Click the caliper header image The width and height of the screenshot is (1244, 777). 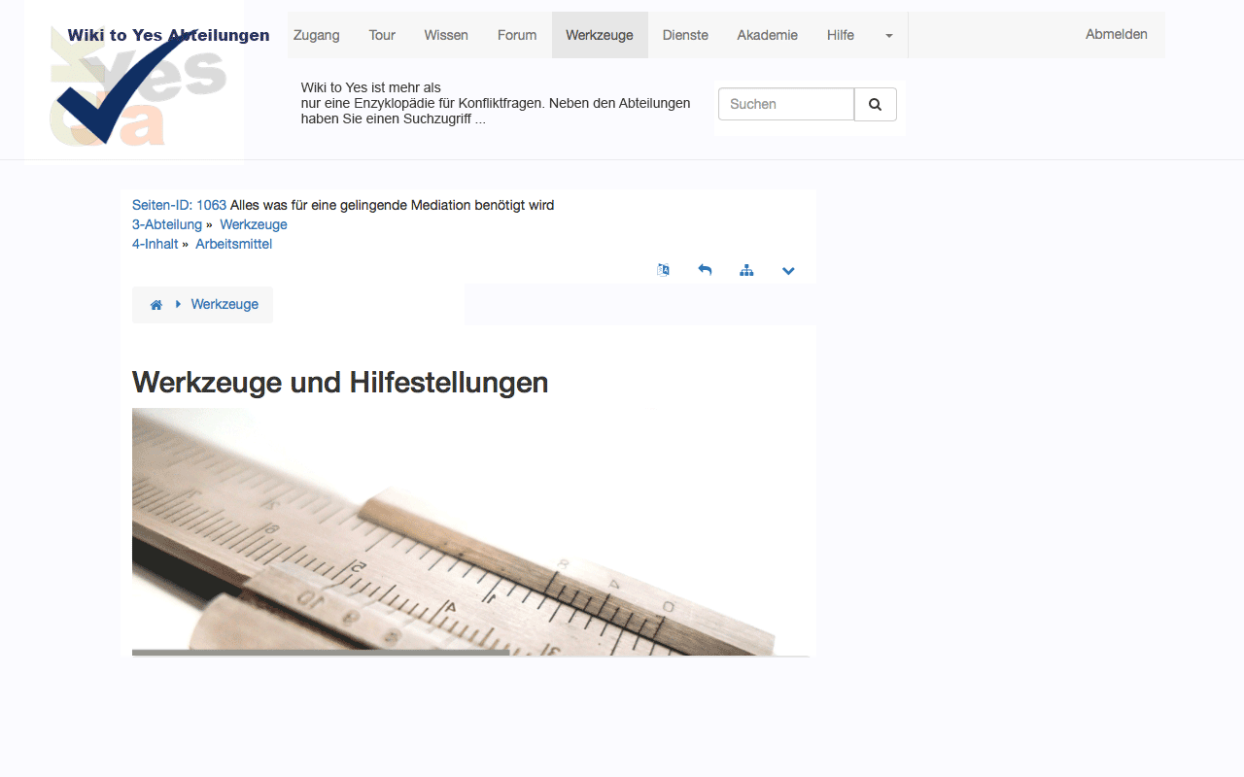(471, 531)
